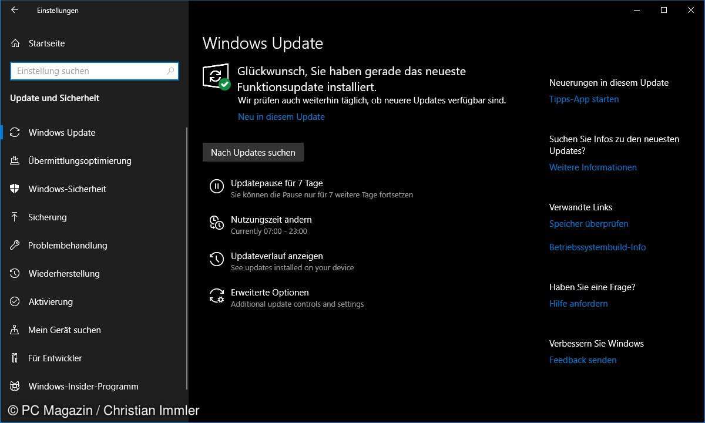Click the sidebar vertical scrollbar
The image size is (705, 423).
tap(187, 258)
